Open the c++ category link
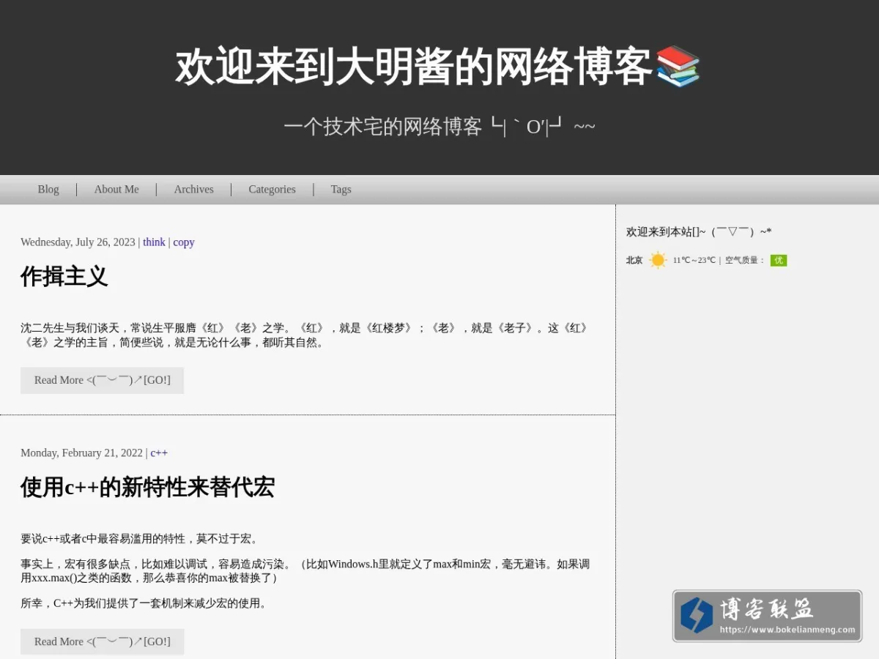 pyautogui.click(x=159, y=453)
